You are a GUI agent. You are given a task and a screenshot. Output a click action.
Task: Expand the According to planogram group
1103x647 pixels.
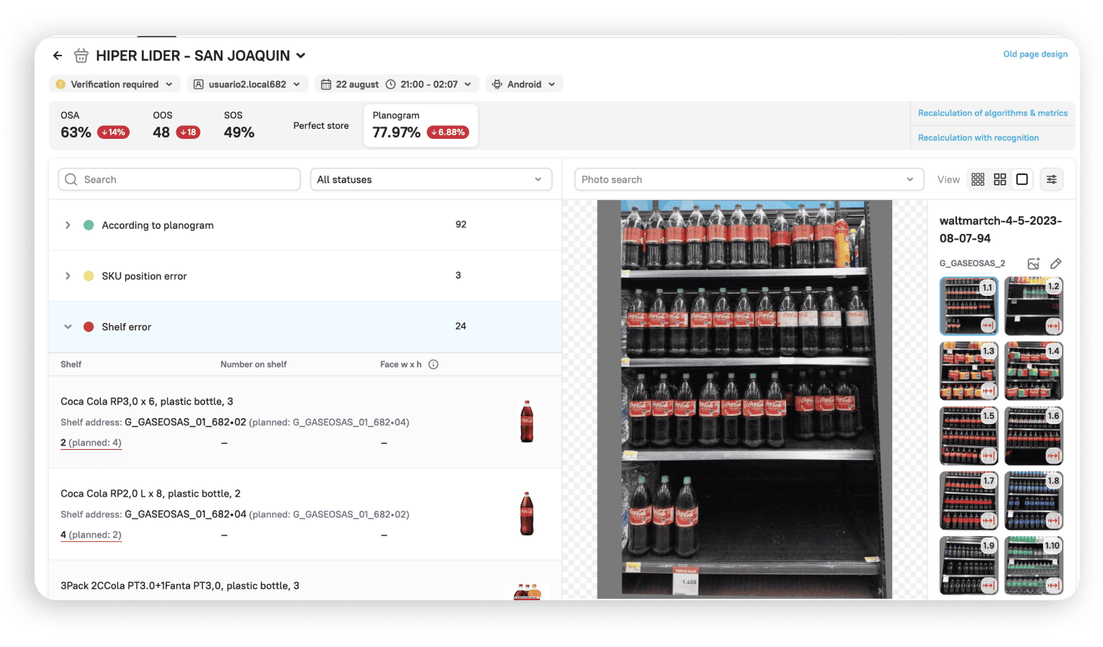pos(68,225)
